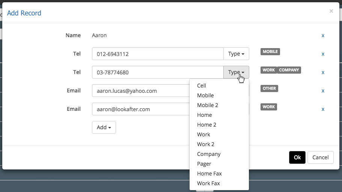Viewport: 342px width, 192px height.
Task: Select Work 2 option
Action: coord(206,144)
